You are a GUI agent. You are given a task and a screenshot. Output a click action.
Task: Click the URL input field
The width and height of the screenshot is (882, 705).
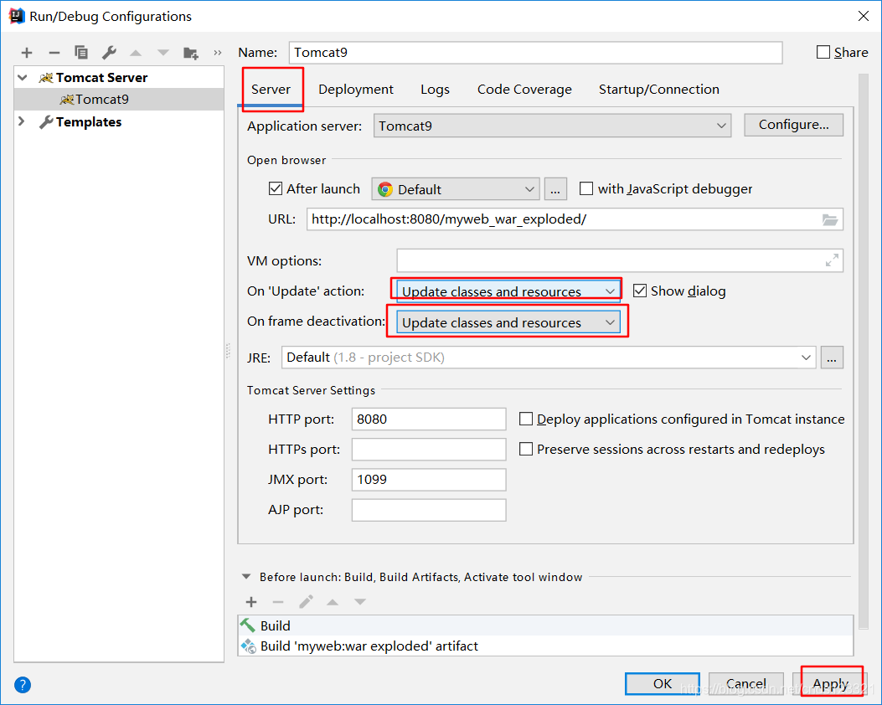[575, 219]
